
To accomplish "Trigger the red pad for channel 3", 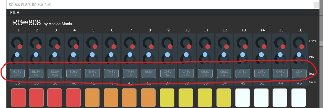I will pos(55,98).
